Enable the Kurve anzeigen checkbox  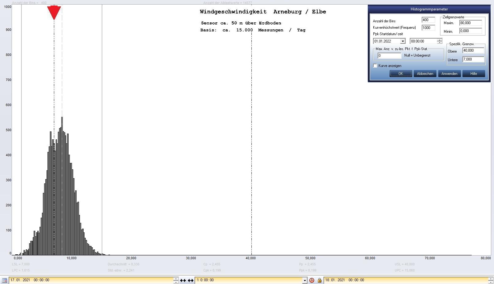(375, 66)
